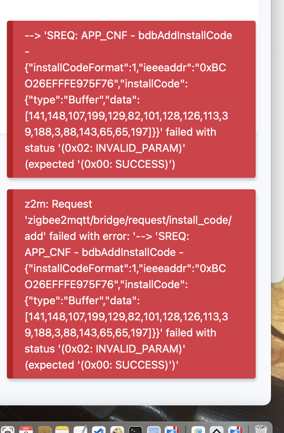Launch the brown Contacts app from Dock
The image size is (284, 433).
[x=44, y=429]
